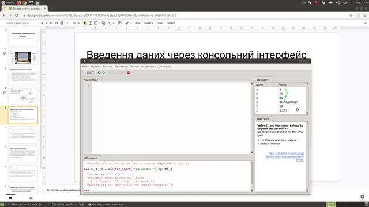Viewport: 369px width, 207px height.
Task: Click the Тема button in Slides toolbar
Action: click(x=160, y=23)
